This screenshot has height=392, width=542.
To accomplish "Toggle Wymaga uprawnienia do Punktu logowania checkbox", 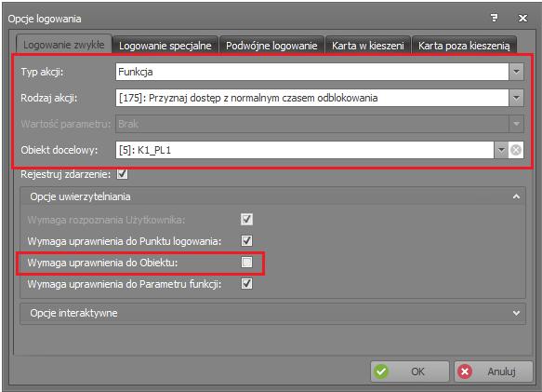I will 246,240.
